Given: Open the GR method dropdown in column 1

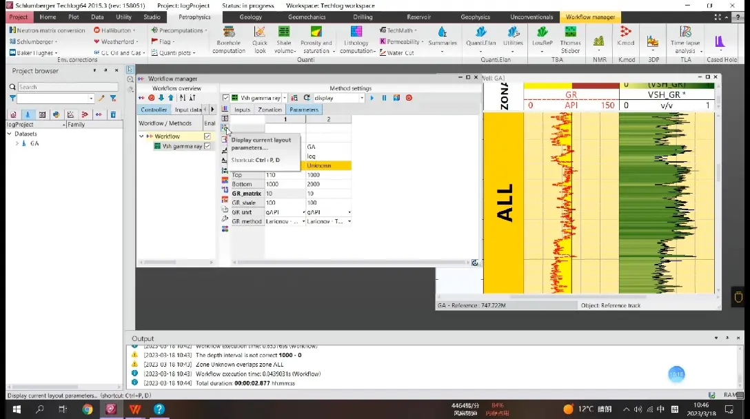Looking at the screenshot, I should [x=303, y=221].
